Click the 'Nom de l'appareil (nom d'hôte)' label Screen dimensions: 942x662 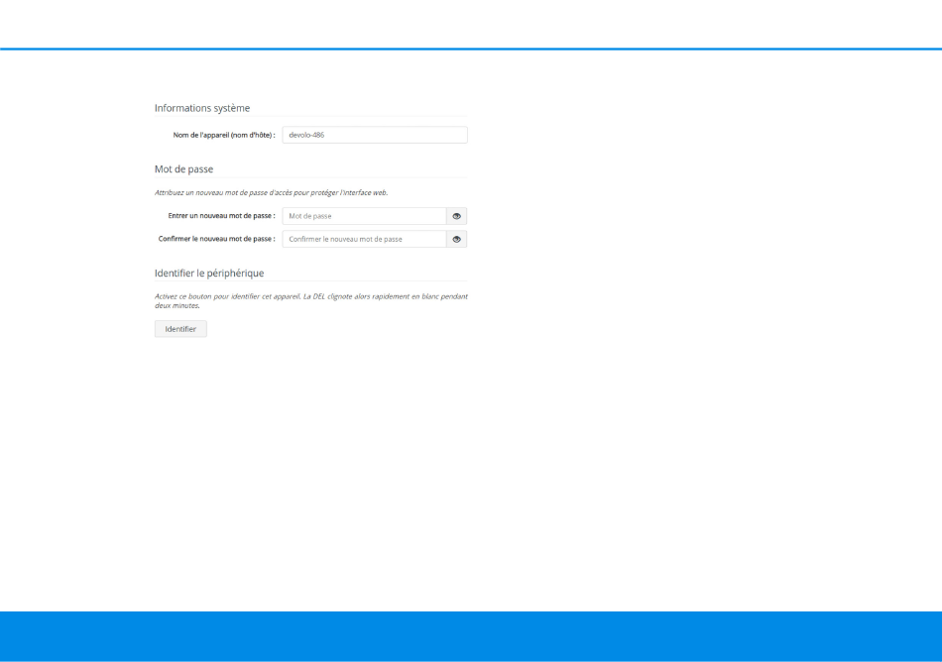223,135
